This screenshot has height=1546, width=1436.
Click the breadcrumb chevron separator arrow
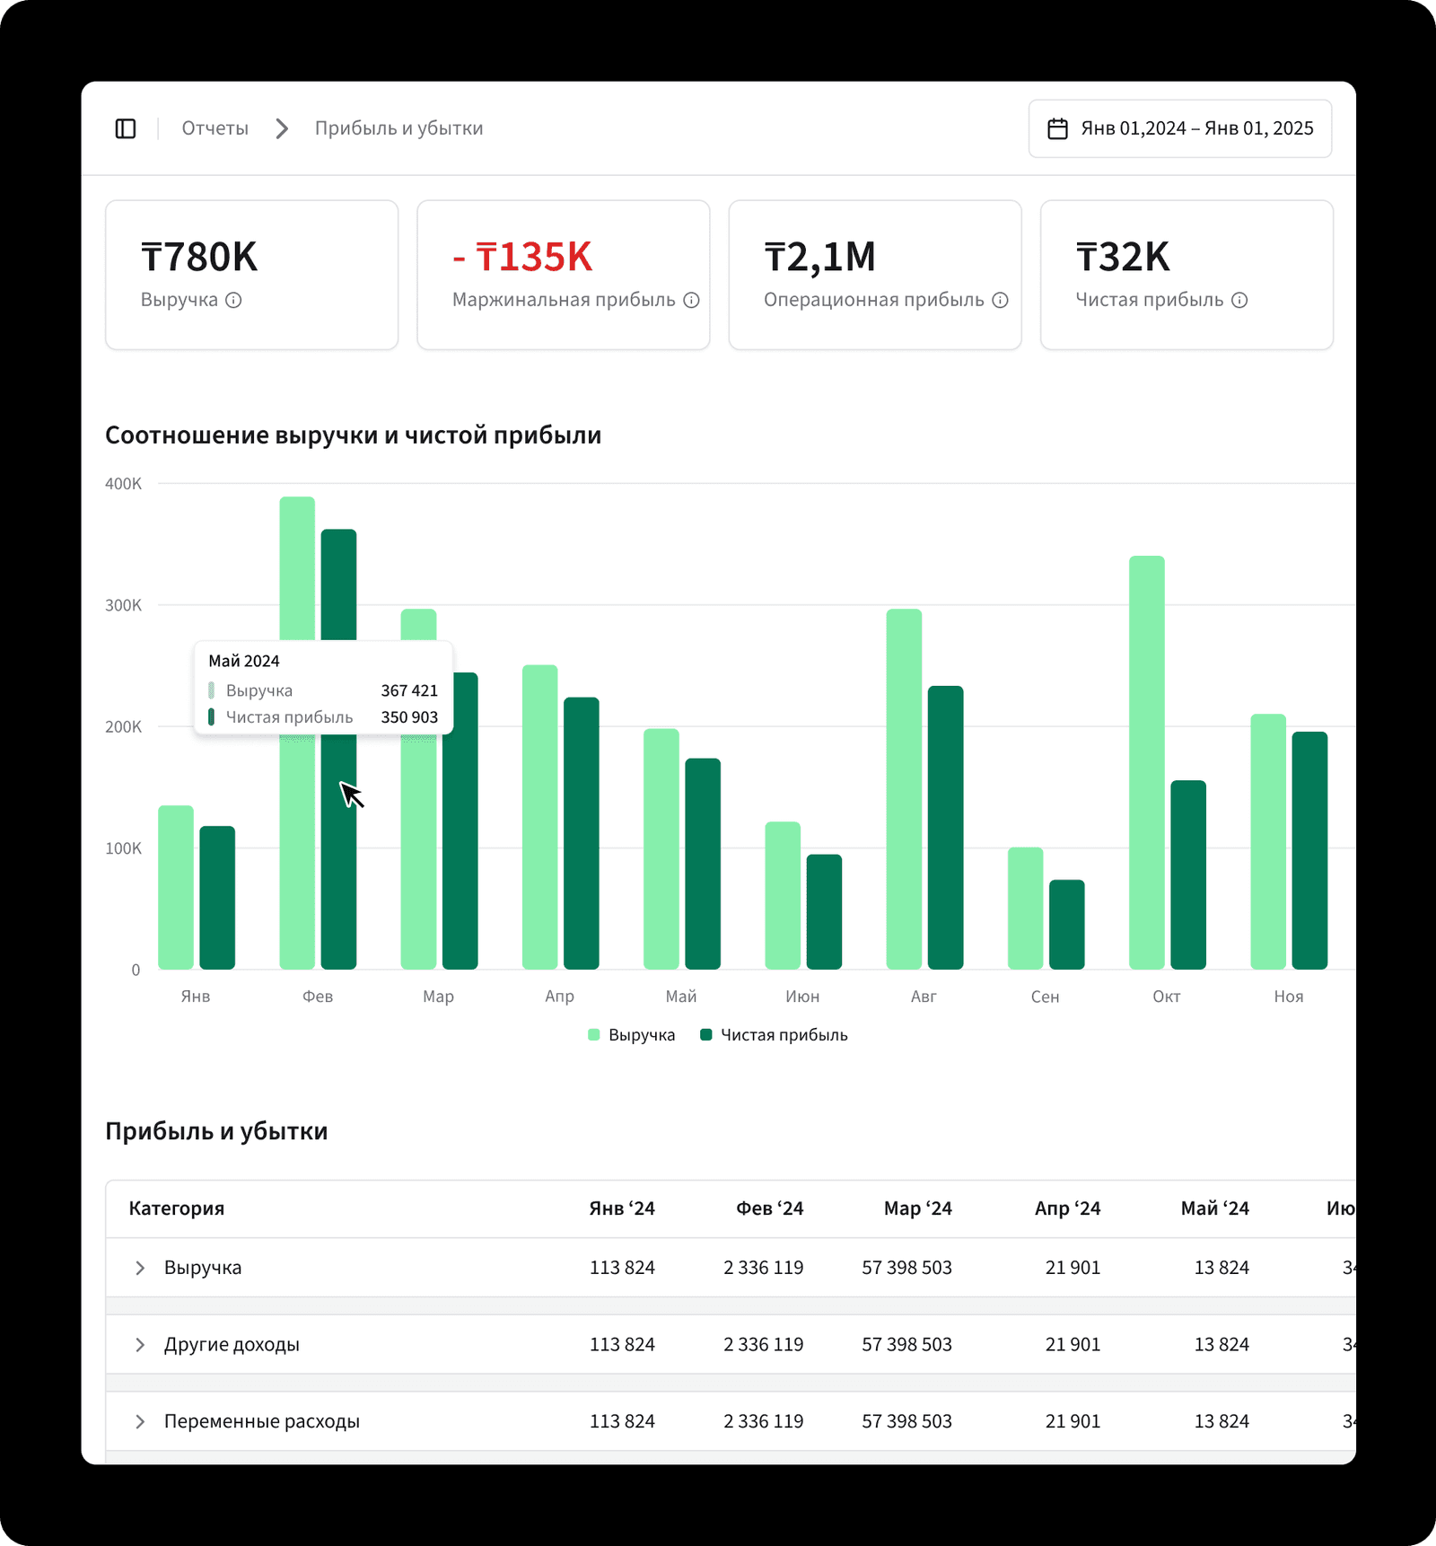point(282,128)
